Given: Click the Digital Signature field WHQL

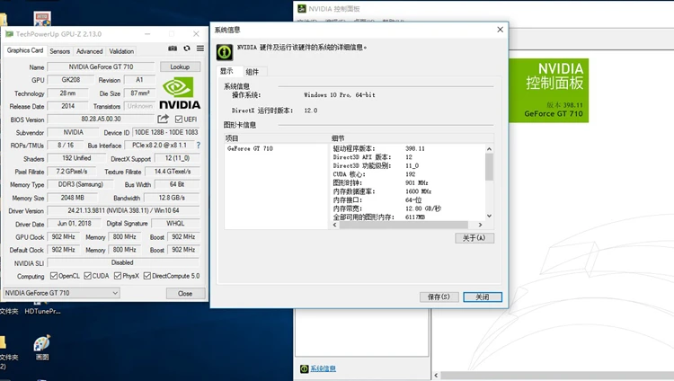Looking at the screenshot, I should click(175, 224).
